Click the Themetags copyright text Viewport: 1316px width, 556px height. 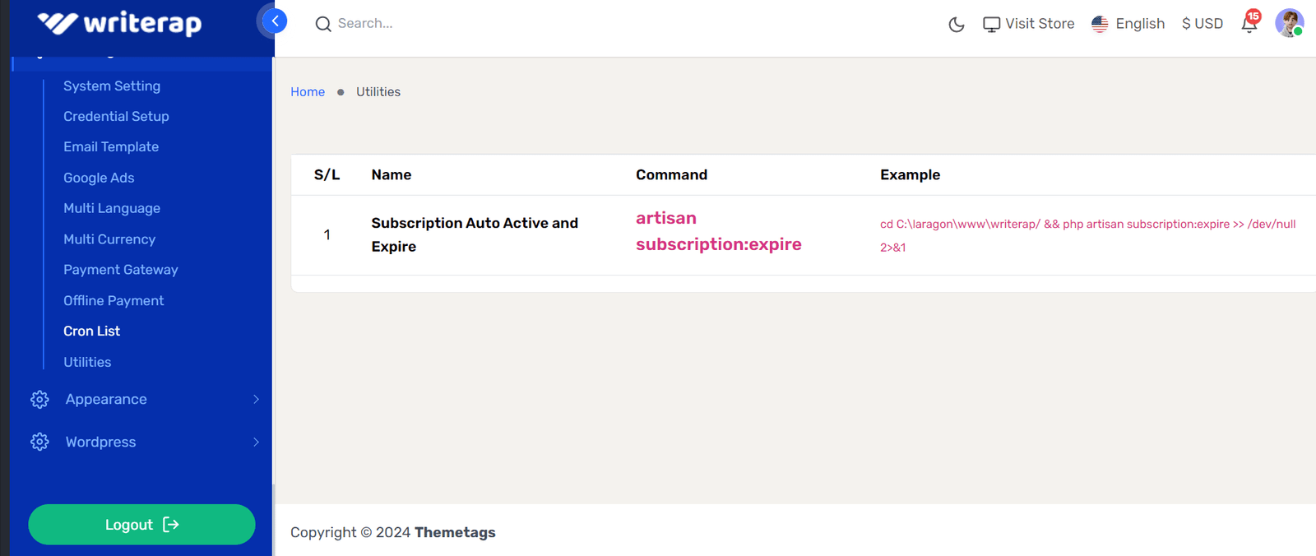pos(455,533)
